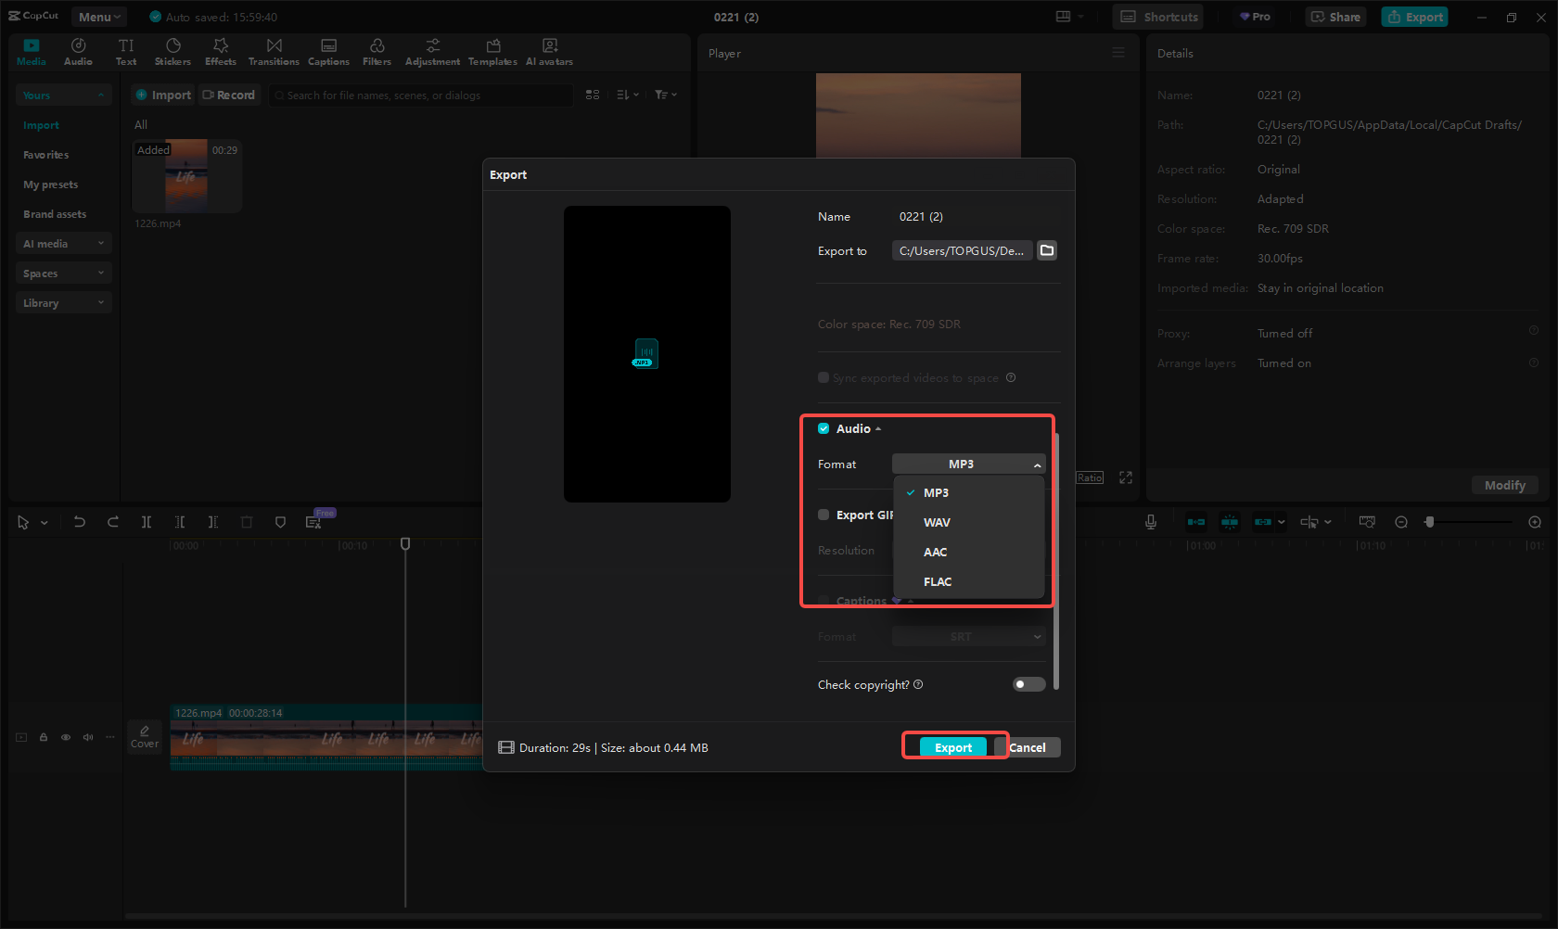
Task: Mute the video track speaker icon
Action: [x=88, y=737]
